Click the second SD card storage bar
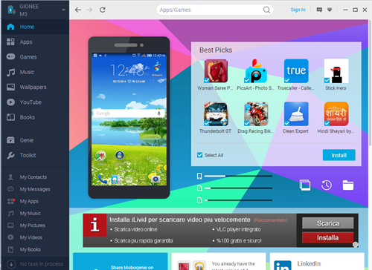The width and height of the screenshot is (372, 270). pyautogui.click(x=238, y=200)
